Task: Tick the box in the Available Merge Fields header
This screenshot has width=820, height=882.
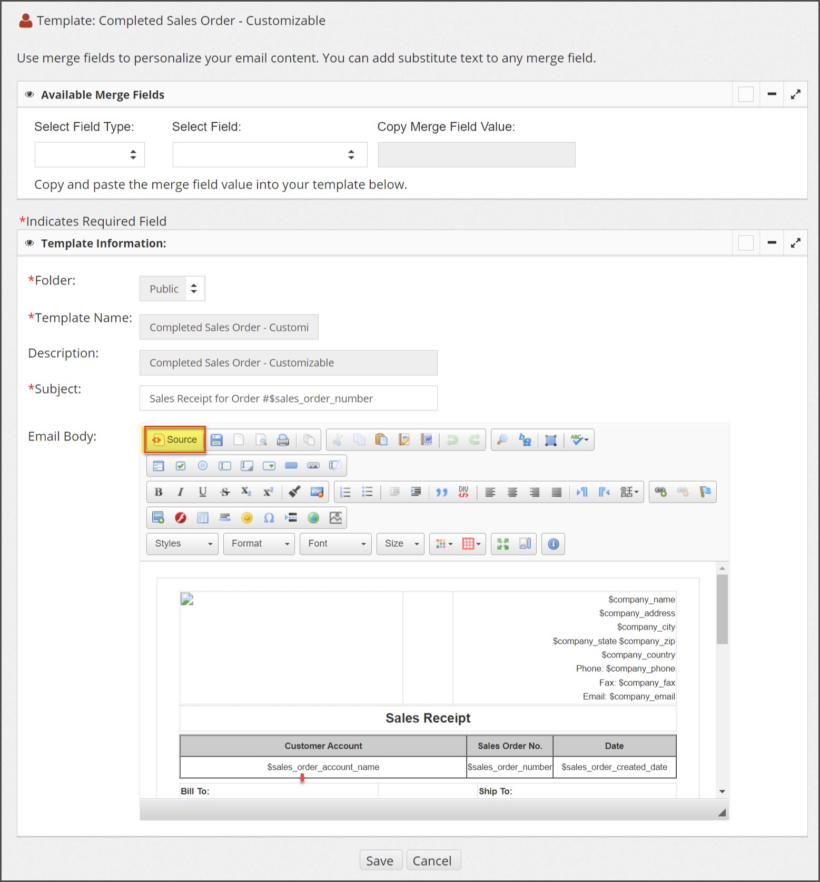Action: click(x=746, y=94)
